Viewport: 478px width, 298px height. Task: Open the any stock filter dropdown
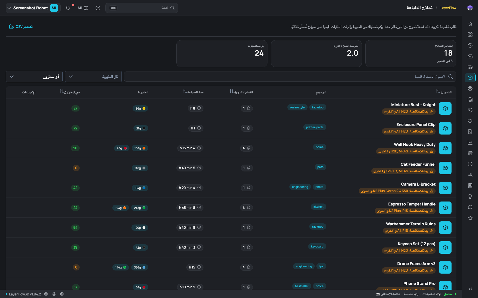click(34, 77)
